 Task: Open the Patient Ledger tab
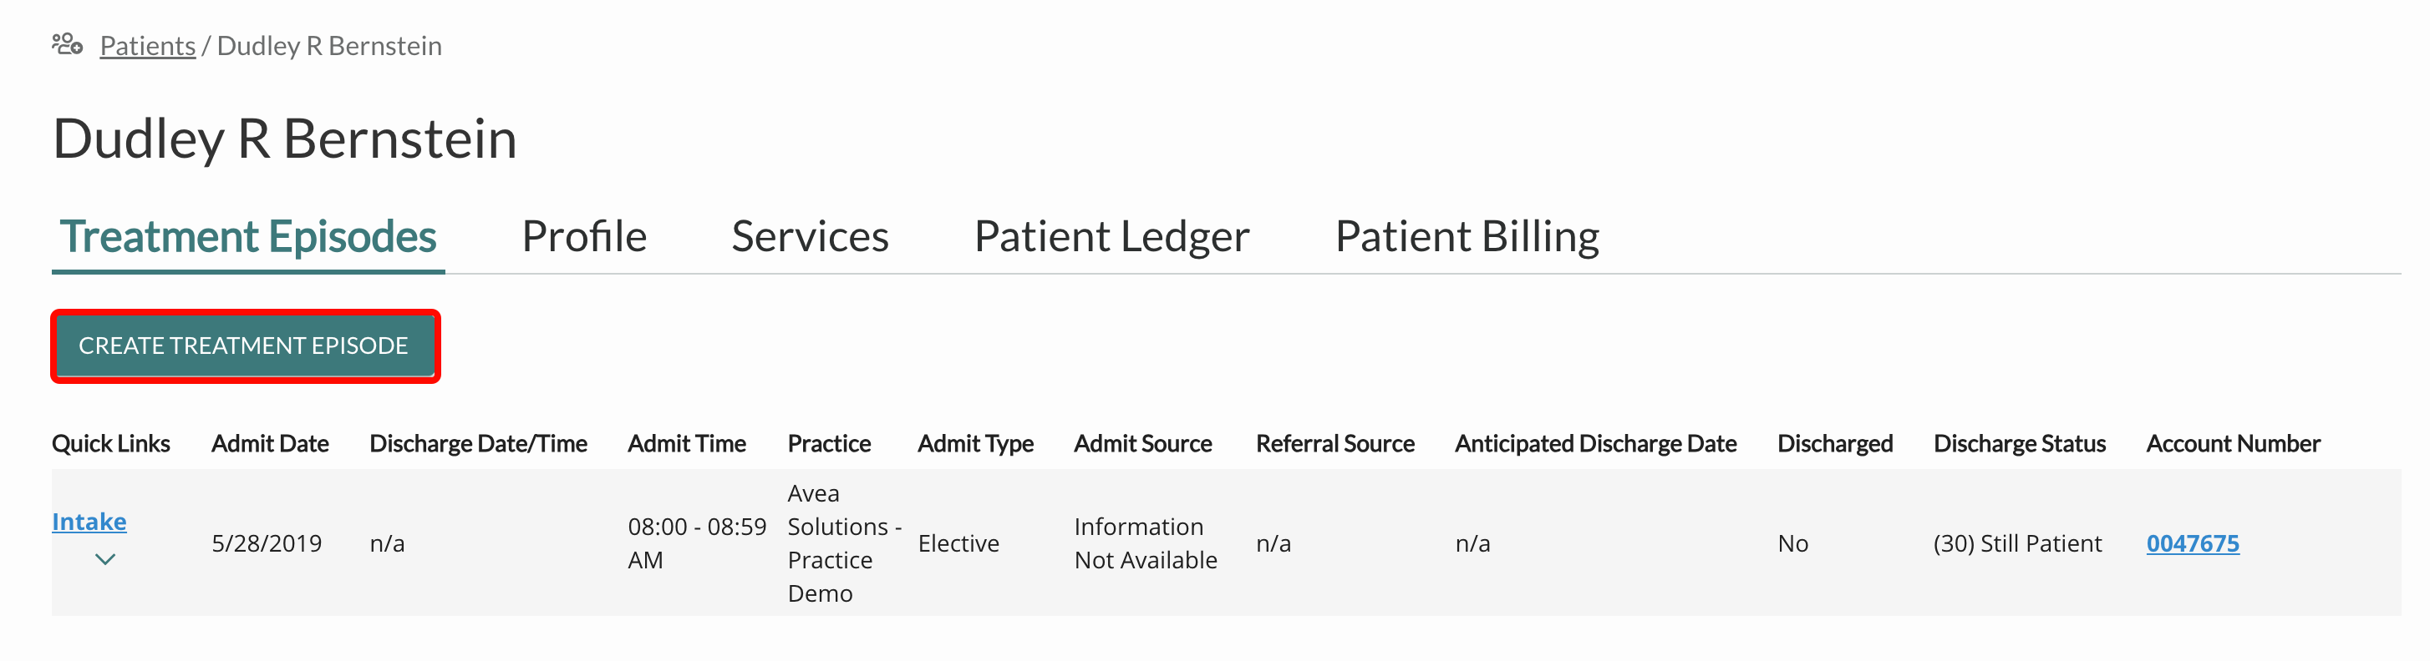pyautogui.click(x=1111, y=236)
